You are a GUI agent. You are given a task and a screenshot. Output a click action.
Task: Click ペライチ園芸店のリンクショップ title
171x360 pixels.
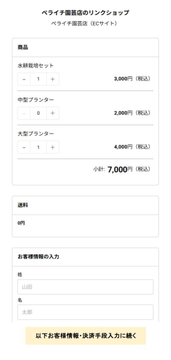(85, 13)
